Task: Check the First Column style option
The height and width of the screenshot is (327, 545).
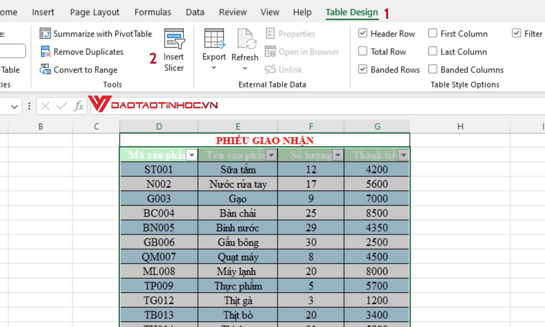Action: 432,33
